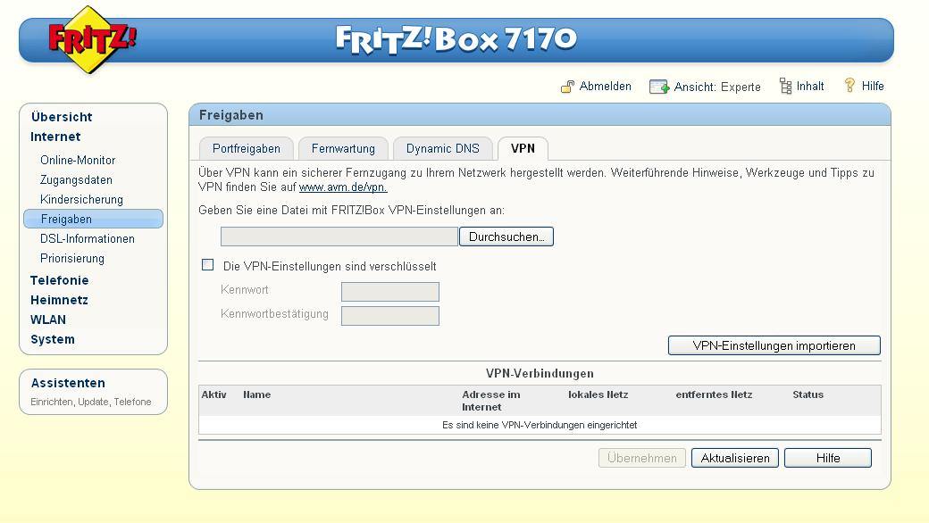The image size is (929, 523).
Task: Switch to Dynamic DNS tab
Action: [442, 148]
